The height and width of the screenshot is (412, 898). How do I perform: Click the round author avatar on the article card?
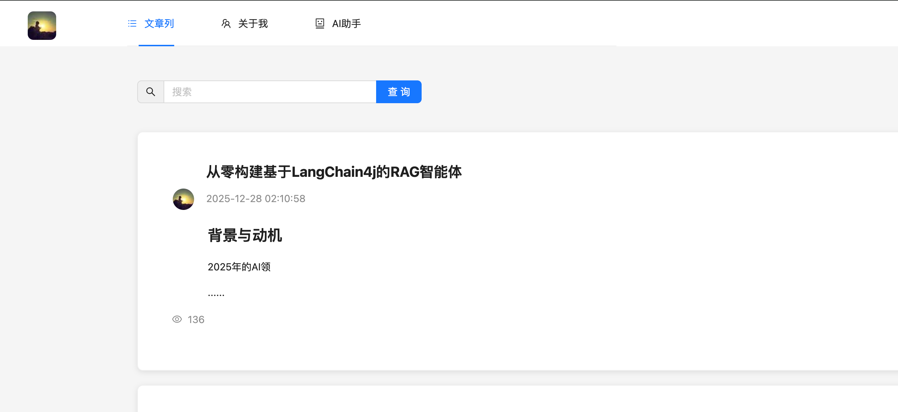(183, 199)
